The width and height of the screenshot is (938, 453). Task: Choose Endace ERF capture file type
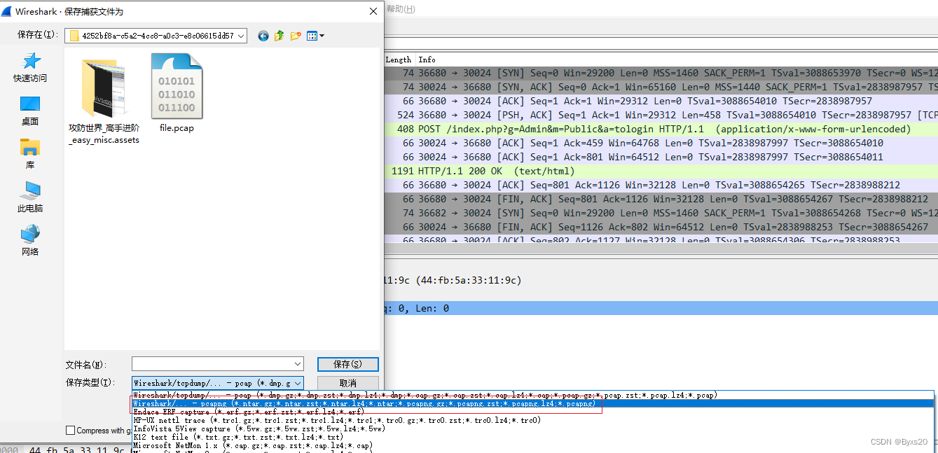tap(533, 412)
